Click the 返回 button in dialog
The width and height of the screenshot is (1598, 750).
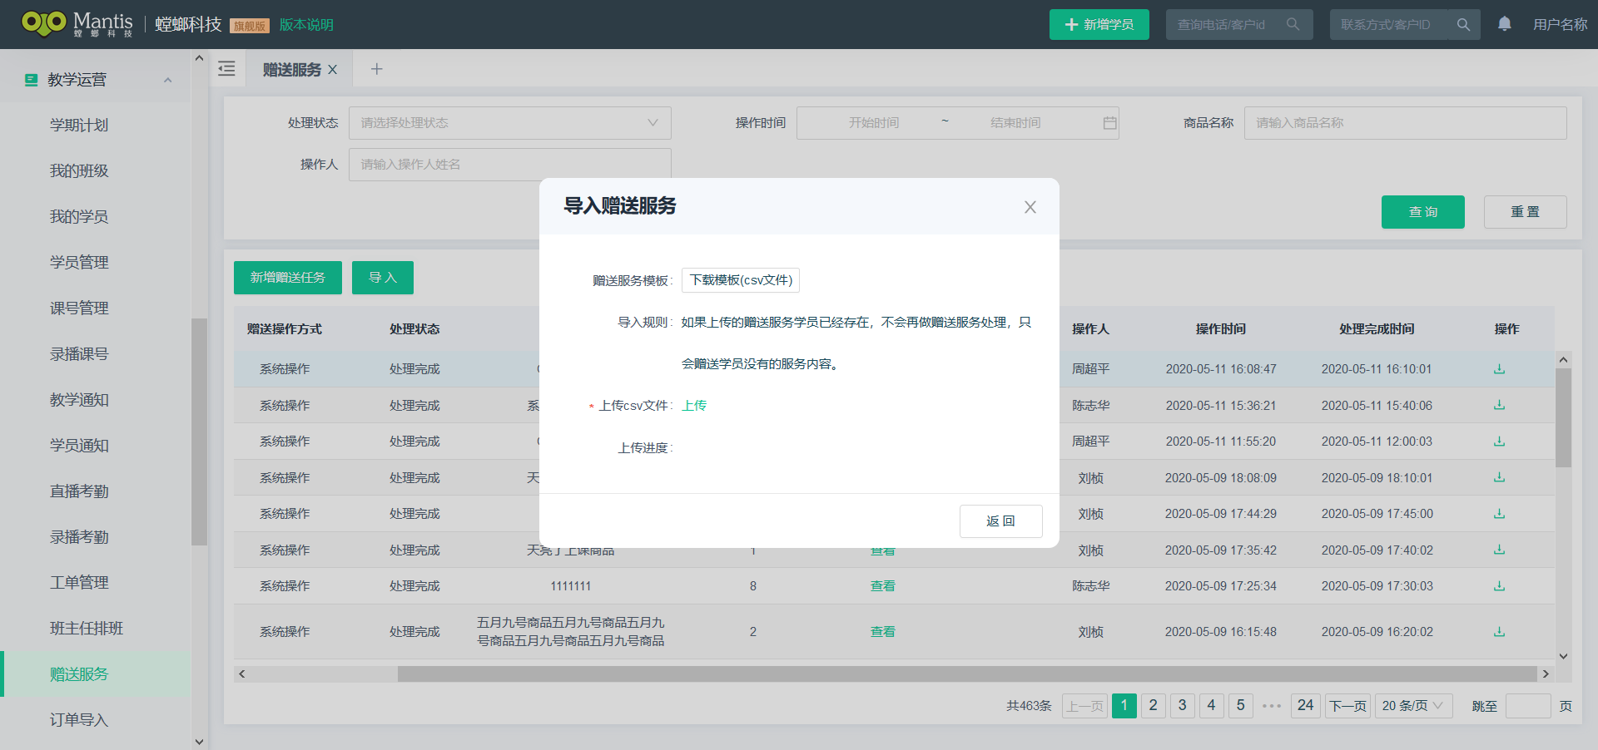point(1000,521)
